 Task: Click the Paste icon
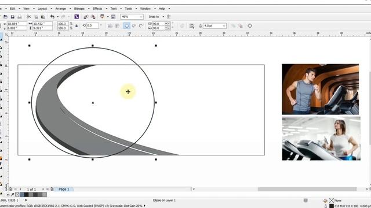[43, 17]
